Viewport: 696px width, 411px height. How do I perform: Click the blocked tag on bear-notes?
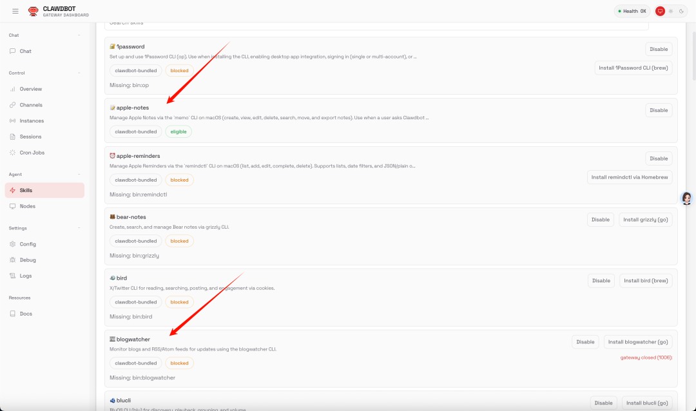click(x=179, y=241)
